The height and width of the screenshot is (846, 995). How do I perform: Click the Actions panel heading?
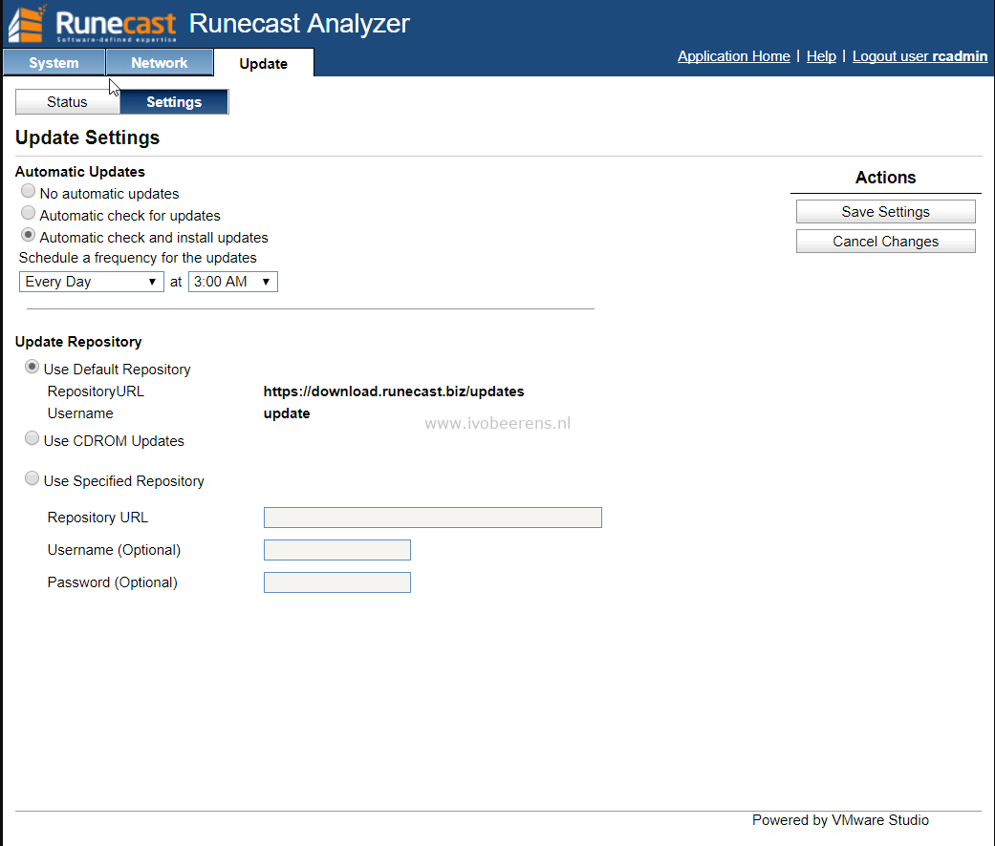pos(885,178)
